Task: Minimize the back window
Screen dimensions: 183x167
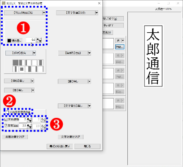Action: coord(159,3)
